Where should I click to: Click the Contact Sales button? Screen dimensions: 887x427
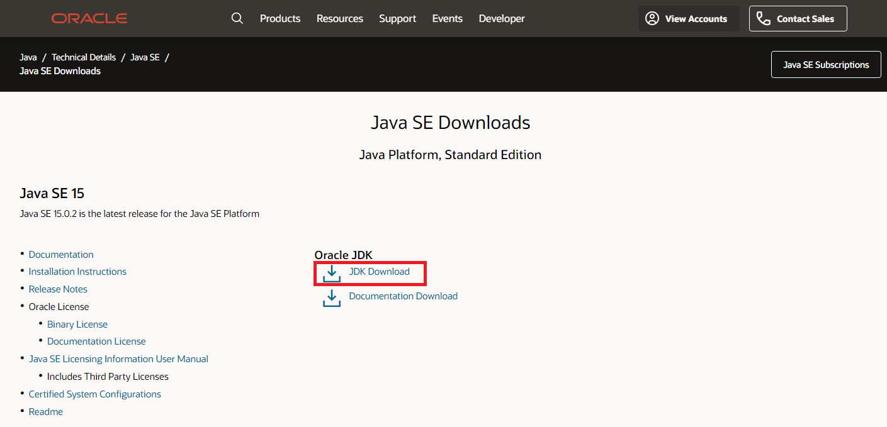[798, 19]
